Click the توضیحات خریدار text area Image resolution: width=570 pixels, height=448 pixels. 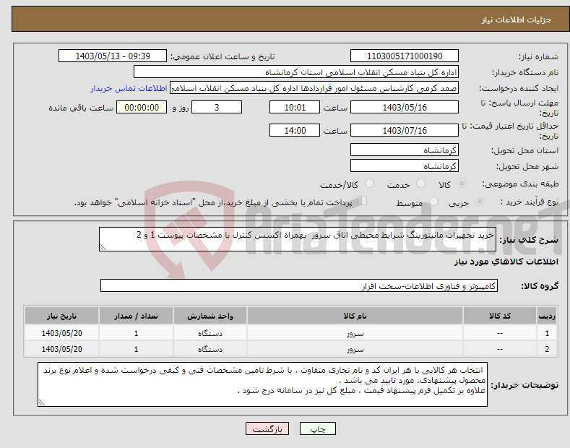pyautogui.click(x=262, y=384)
